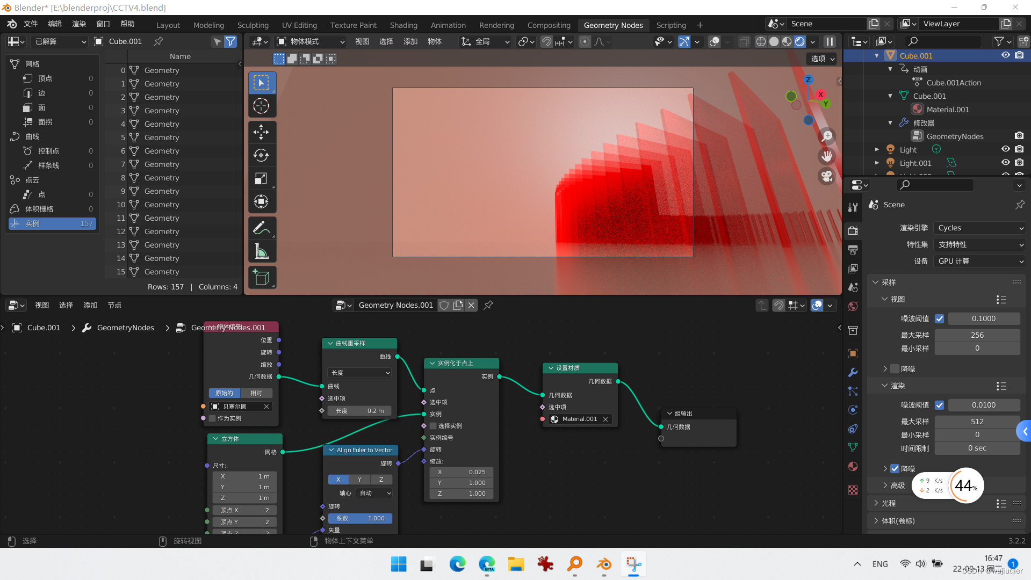The image size is (1031, 580).
Task: Collapse the Cube.001 outliner entry
Action: click(877, 55)
